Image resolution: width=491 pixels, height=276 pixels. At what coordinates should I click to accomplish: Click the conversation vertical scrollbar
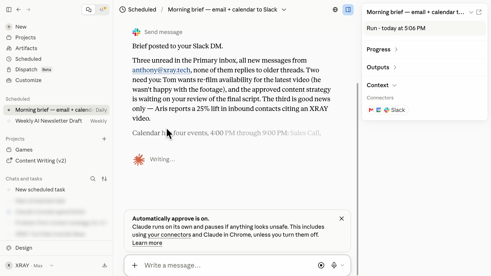click(x=358, y=179)
